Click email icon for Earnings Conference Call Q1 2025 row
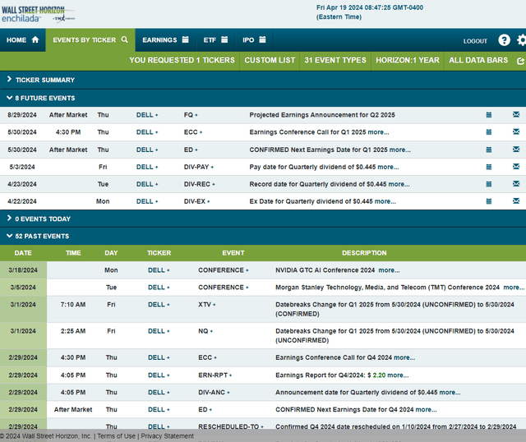Screen dimensions: 526x442 [516, 131]
